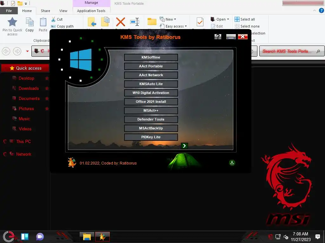Open Pictures in navigation pane
The width and height of the screenshot is (325, 243).
[x=26, y=109]
